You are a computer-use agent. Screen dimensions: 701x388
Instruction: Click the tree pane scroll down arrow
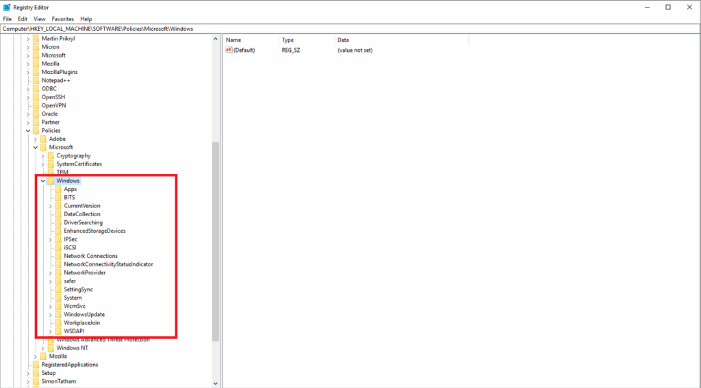point(216,383)
